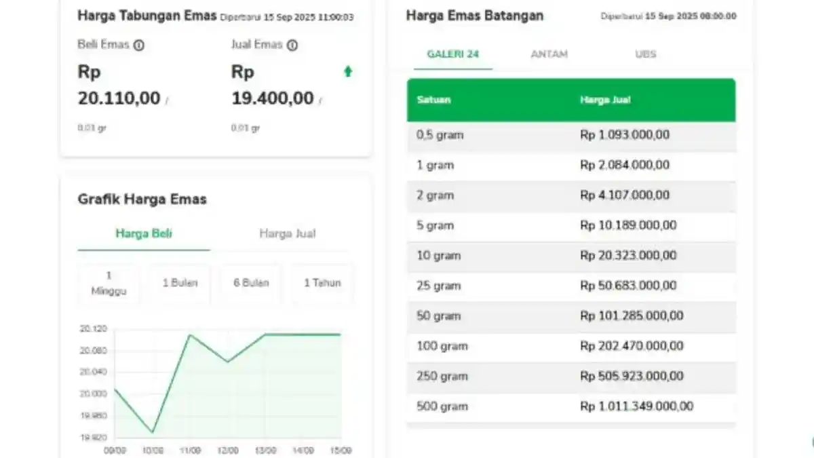Click price Rp 505.923.000,00
The height and width of the screenshot is (458, 814).
[x=632, y=376]
